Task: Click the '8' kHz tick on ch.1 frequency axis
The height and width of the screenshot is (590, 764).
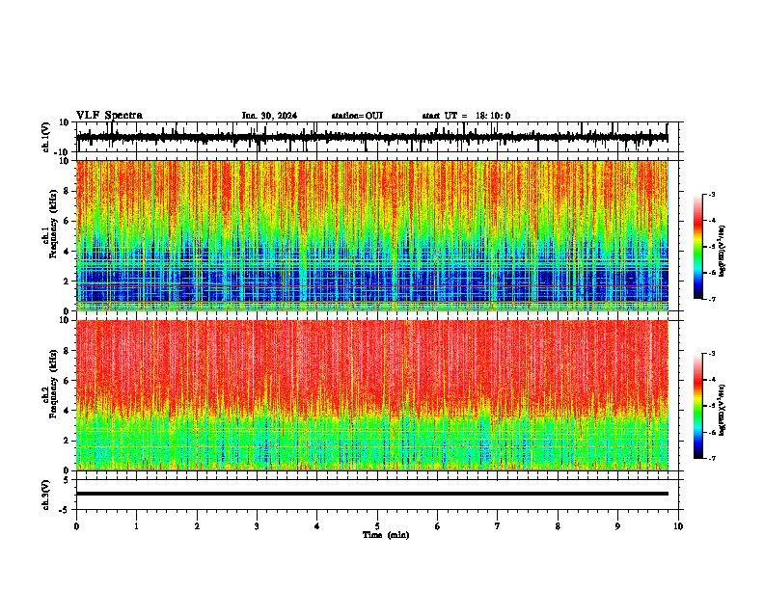Action: [x=68, y=191]
